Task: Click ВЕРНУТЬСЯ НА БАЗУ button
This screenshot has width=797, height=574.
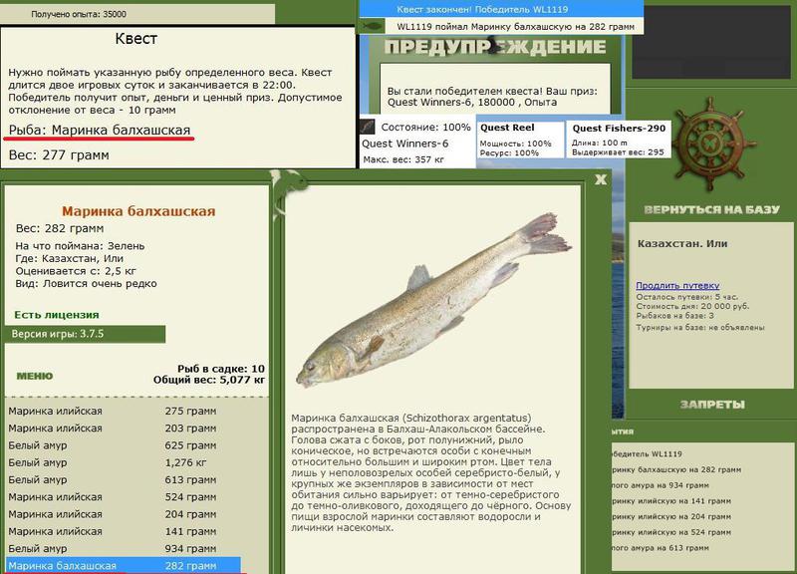Action: (711, 209)
